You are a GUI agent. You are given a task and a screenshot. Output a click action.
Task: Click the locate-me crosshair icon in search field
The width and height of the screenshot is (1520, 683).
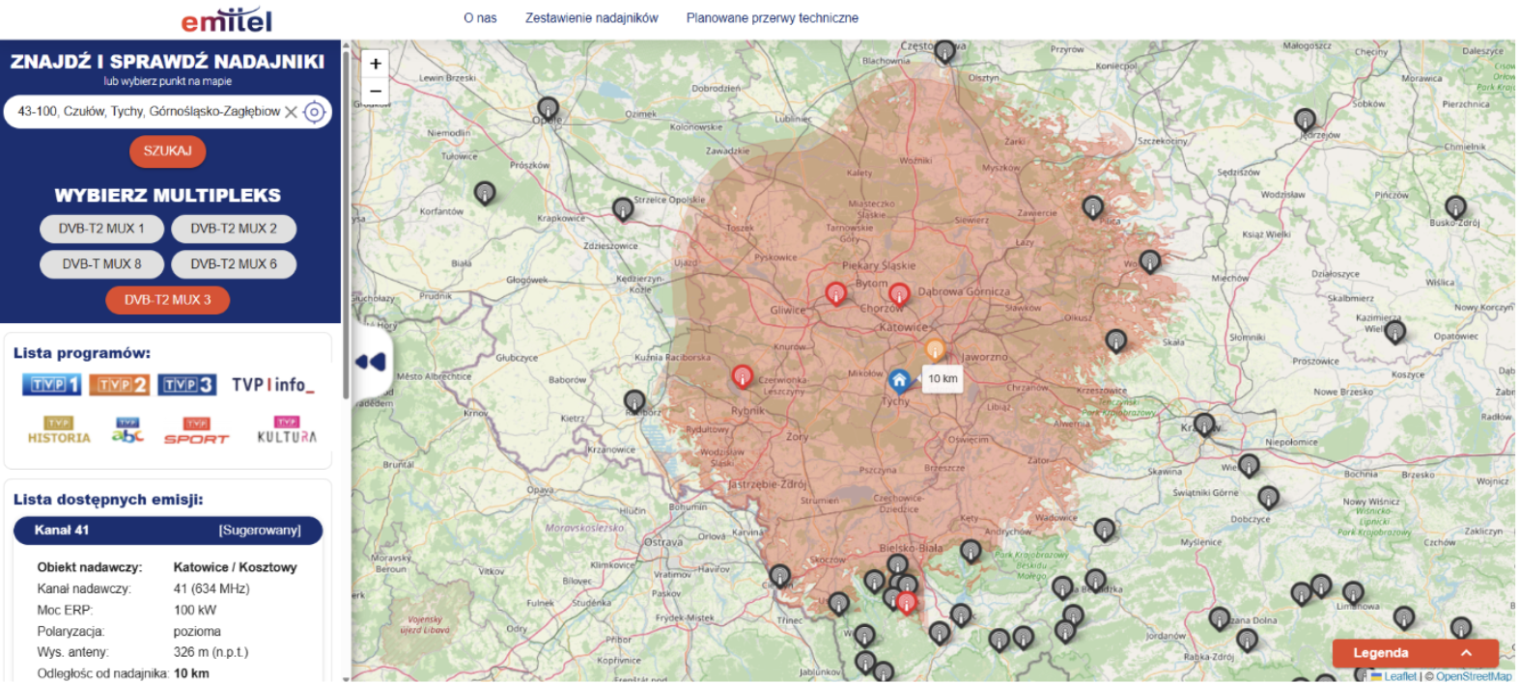[x=314, y=112]
